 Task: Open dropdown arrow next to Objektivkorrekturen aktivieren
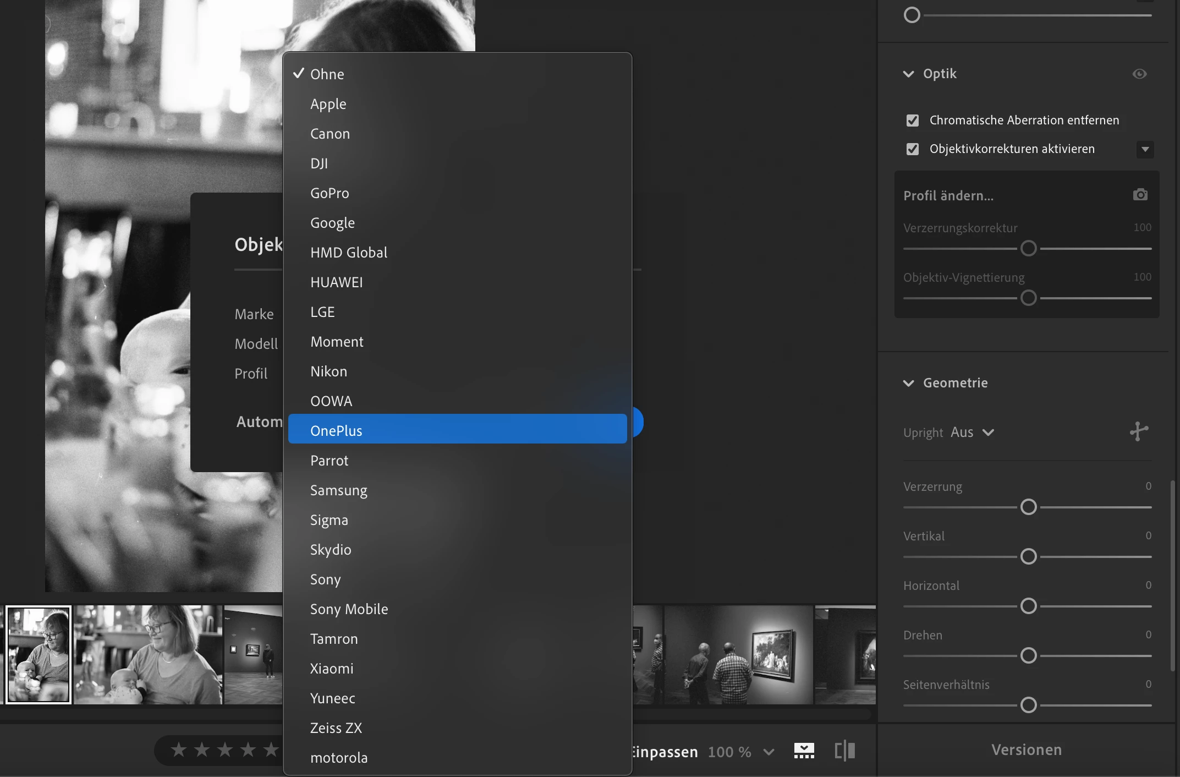click(x=1145, y=149)
